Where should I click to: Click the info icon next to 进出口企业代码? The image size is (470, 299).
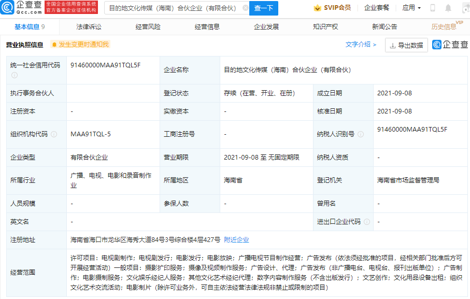point(366,222)
